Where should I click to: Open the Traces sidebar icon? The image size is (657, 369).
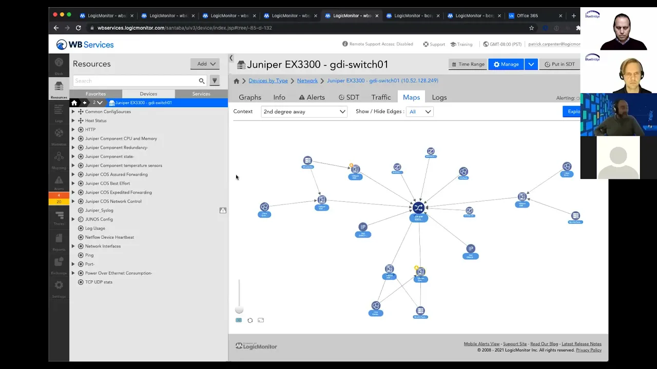click(x=59, y=218)
